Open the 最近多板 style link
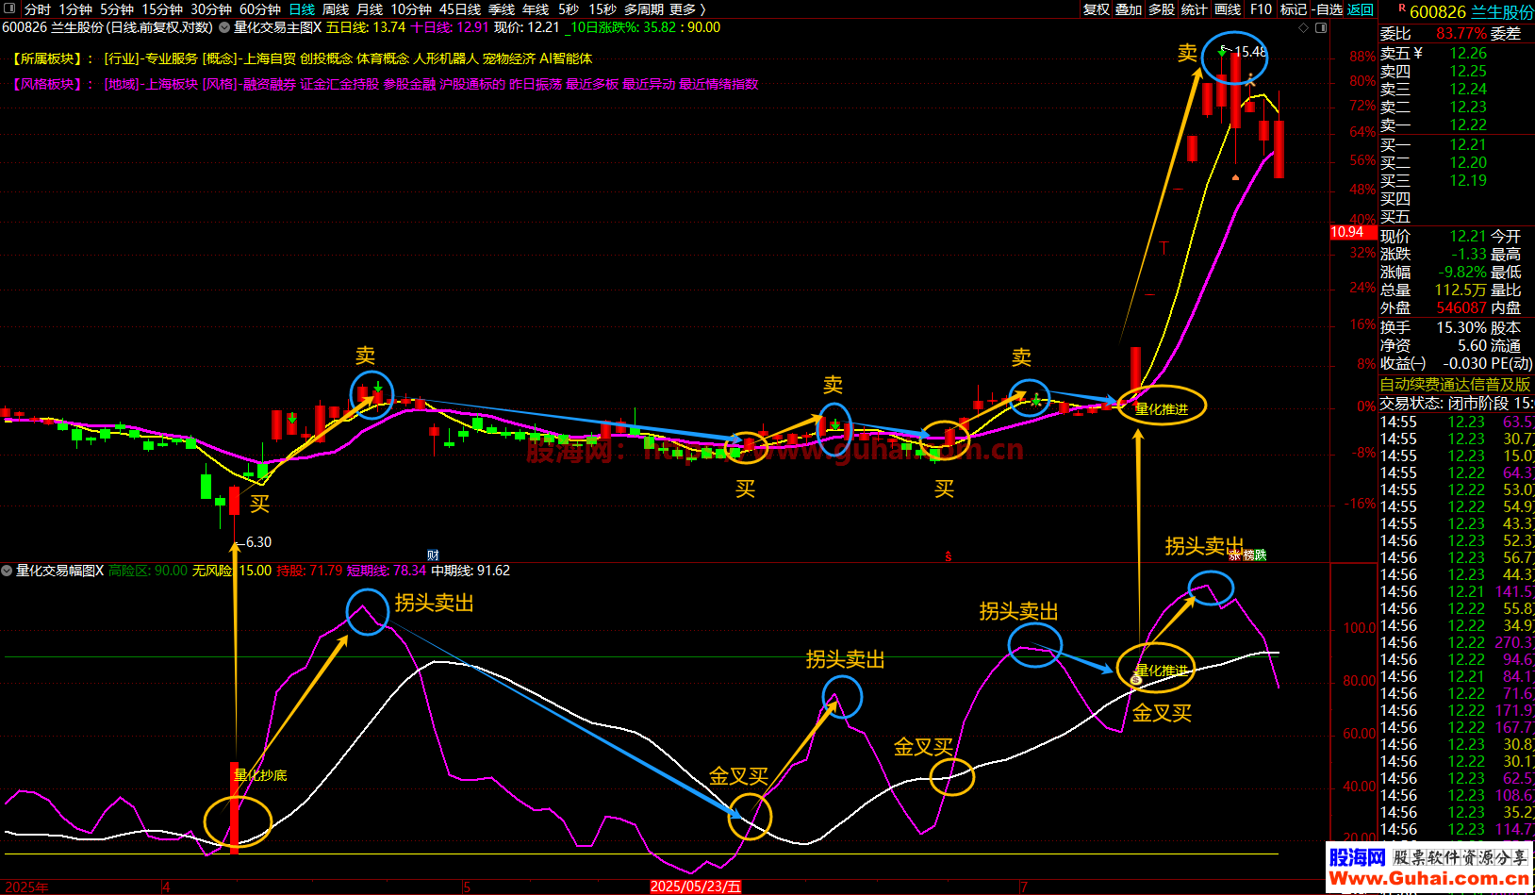The image size is (1535, 895). click(592, 84)
